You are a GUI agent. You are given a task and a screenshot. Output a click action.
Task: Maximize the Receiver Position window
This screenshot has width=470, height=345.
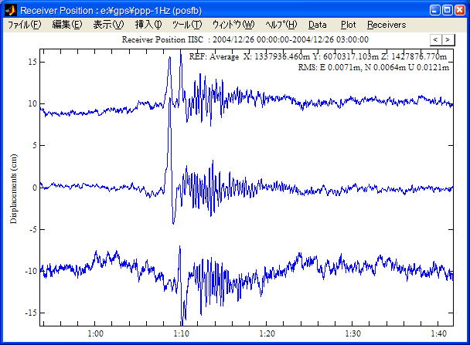[x=446, y=10]
